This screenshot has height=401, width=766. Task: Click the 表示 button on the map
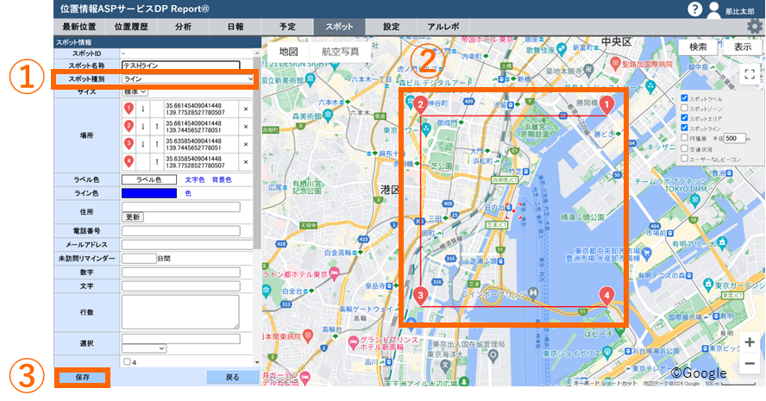[x=743, y=47]
